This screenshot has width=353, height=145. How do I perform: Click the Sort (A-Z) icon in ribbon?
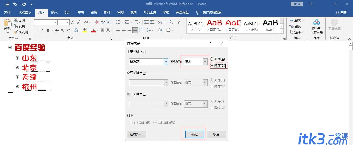click(171, 22)
